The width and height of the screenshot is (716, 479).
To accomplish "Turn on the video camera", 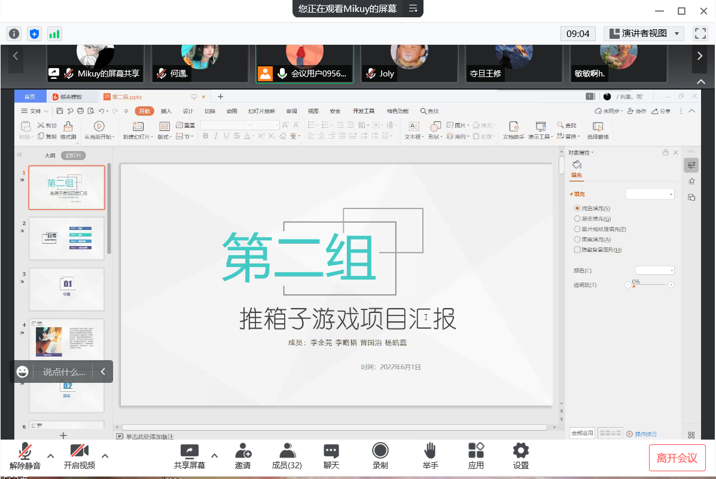I will pos(79,452).
